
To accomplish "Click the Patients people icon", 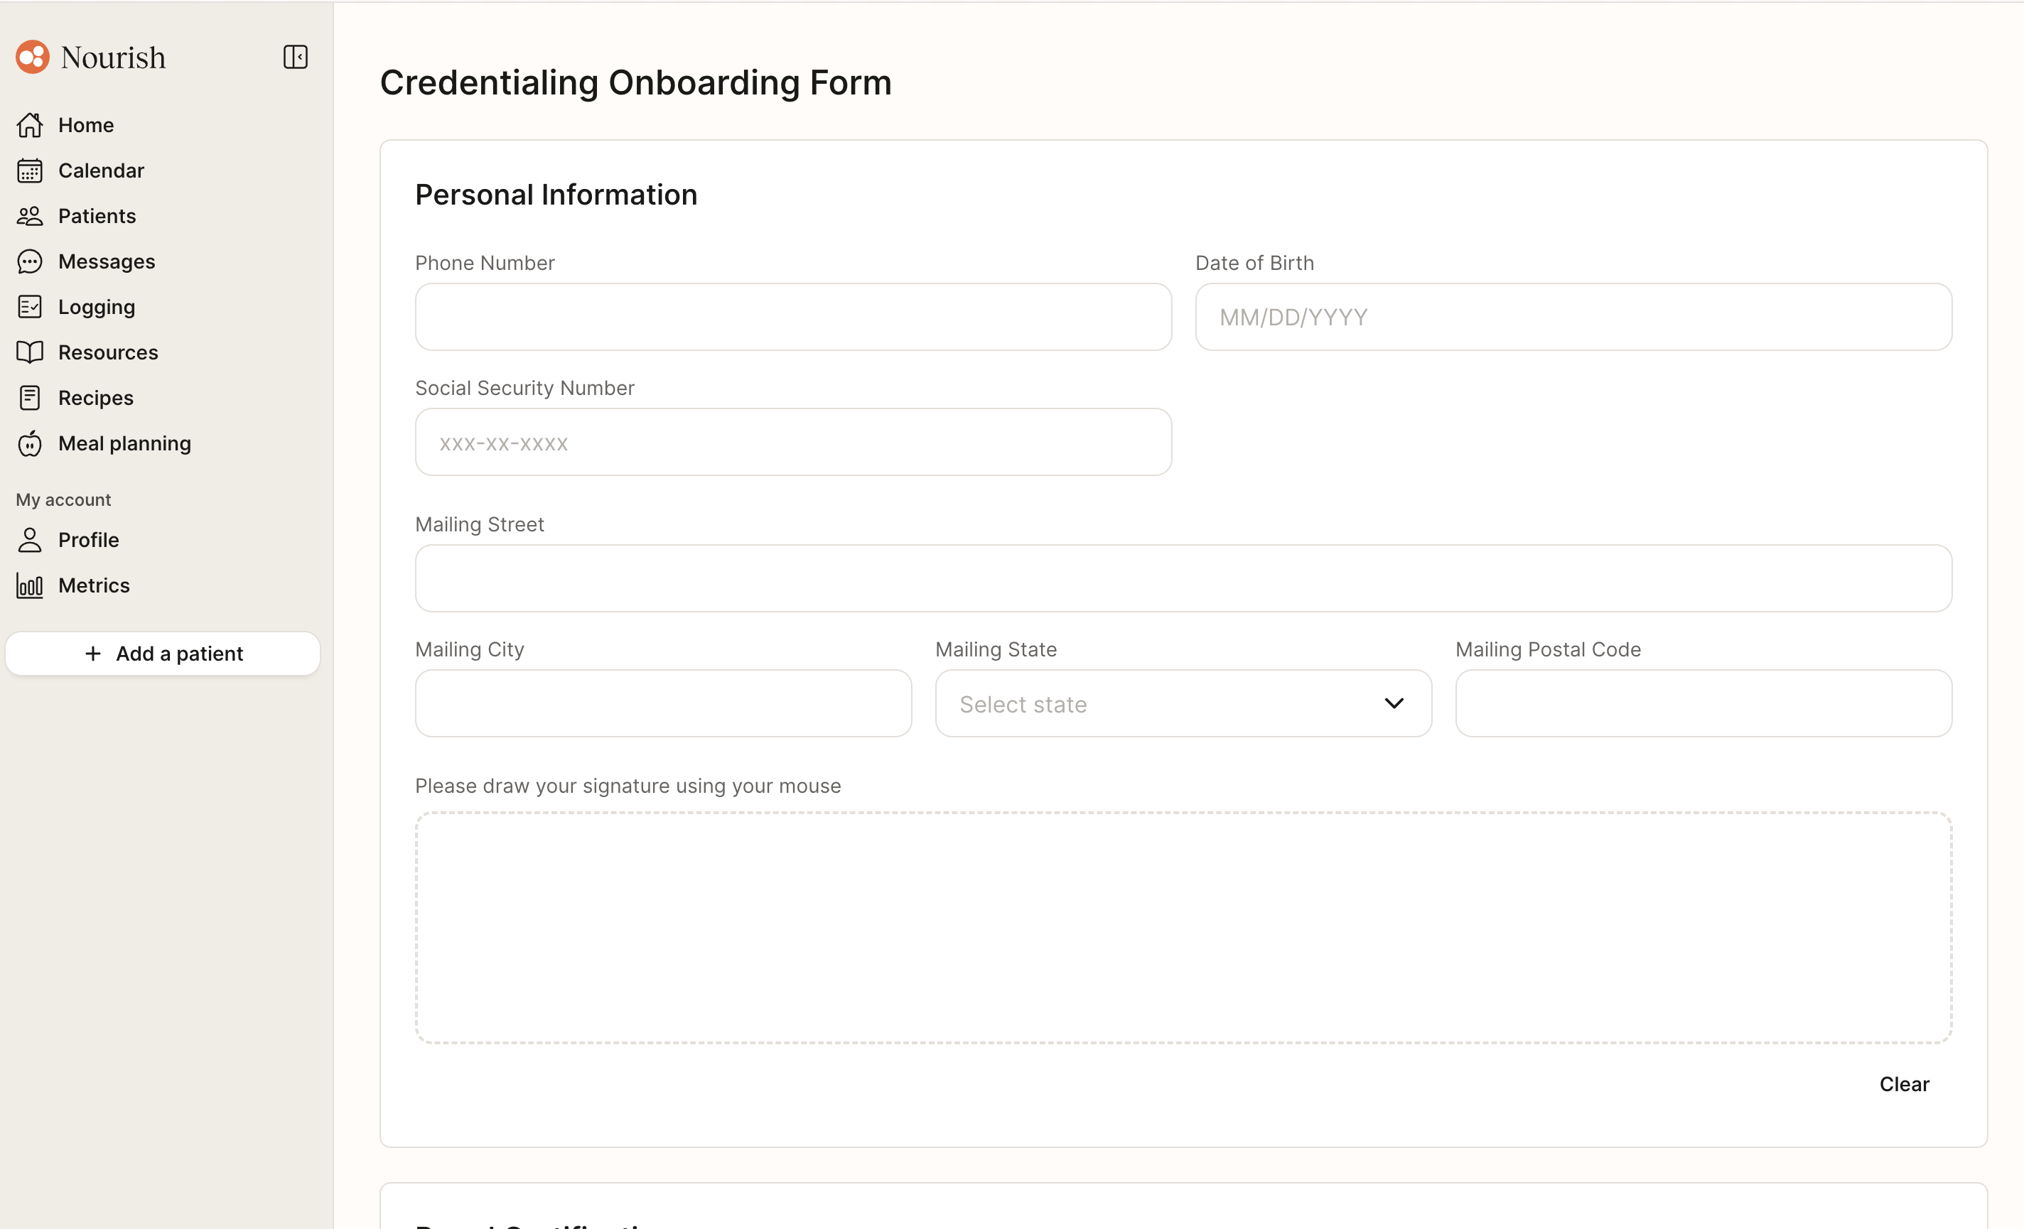I will (x=31, y=216).
